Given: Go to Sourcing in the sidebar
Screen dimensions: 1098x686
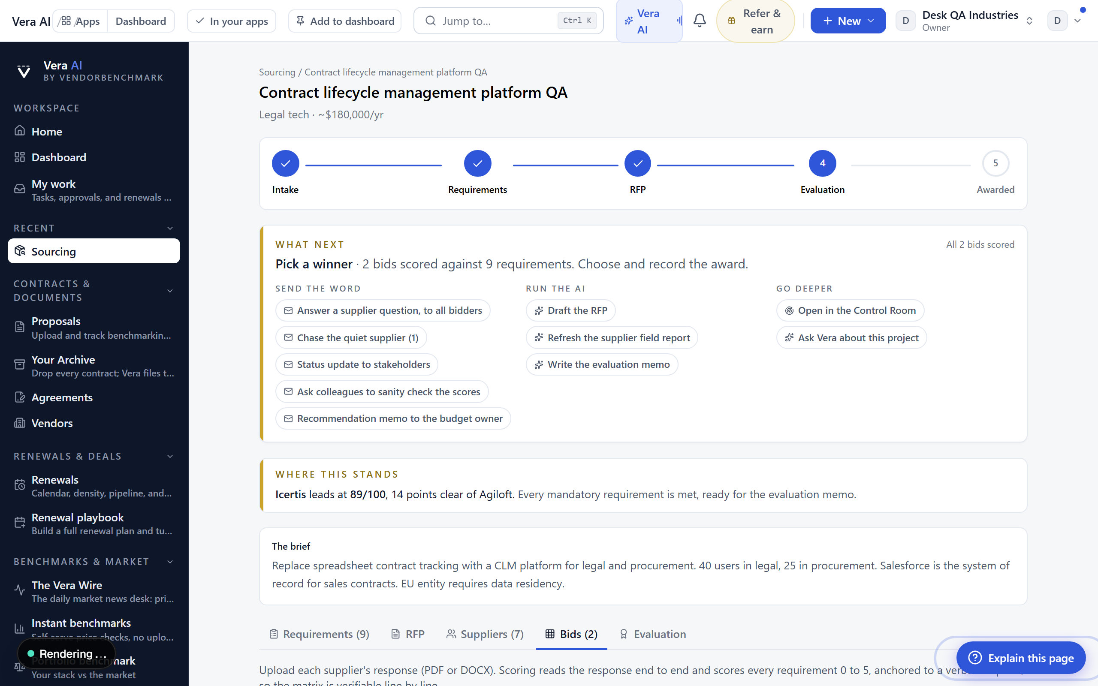Looking at the screenshot, I should pos(94,251).
